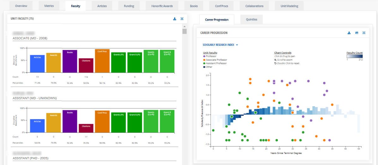Toggle Professor legend dot in chart
This screenshot has width=378, height=165.
pos(204,56)
